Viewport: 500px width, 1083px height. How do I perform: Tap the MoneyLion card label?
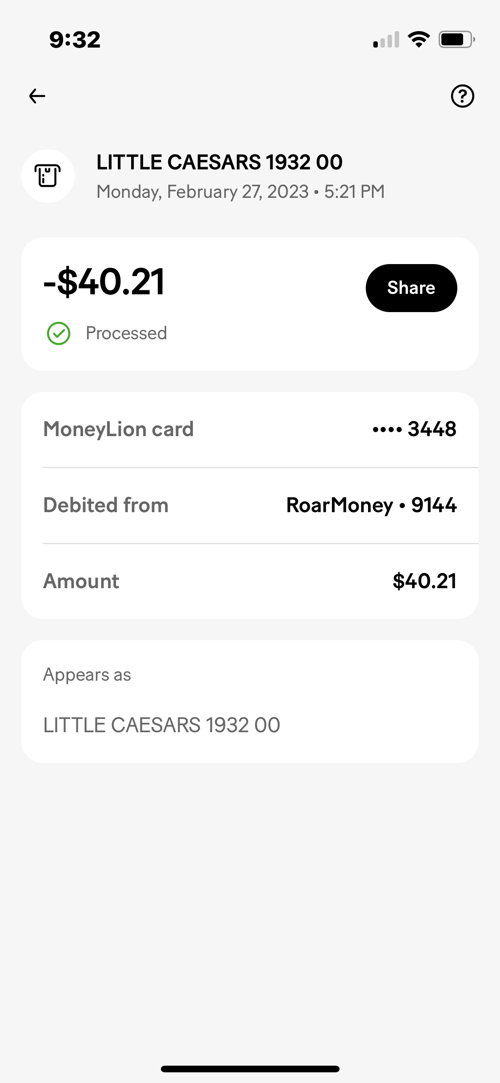[118, 429]
